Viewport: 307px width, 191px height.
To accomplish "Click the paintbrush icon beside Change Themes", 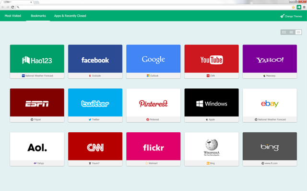I will tap(282, 16).
